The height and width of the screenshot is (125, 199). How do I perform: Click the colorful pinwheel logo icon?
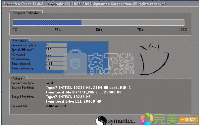click(147, 119)
